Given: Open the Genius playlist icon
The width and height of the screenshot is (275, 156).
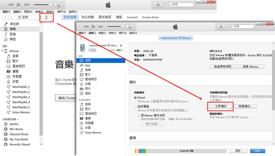Looking at the screenshot, I should pyautogui.click(x=6, y=123).
